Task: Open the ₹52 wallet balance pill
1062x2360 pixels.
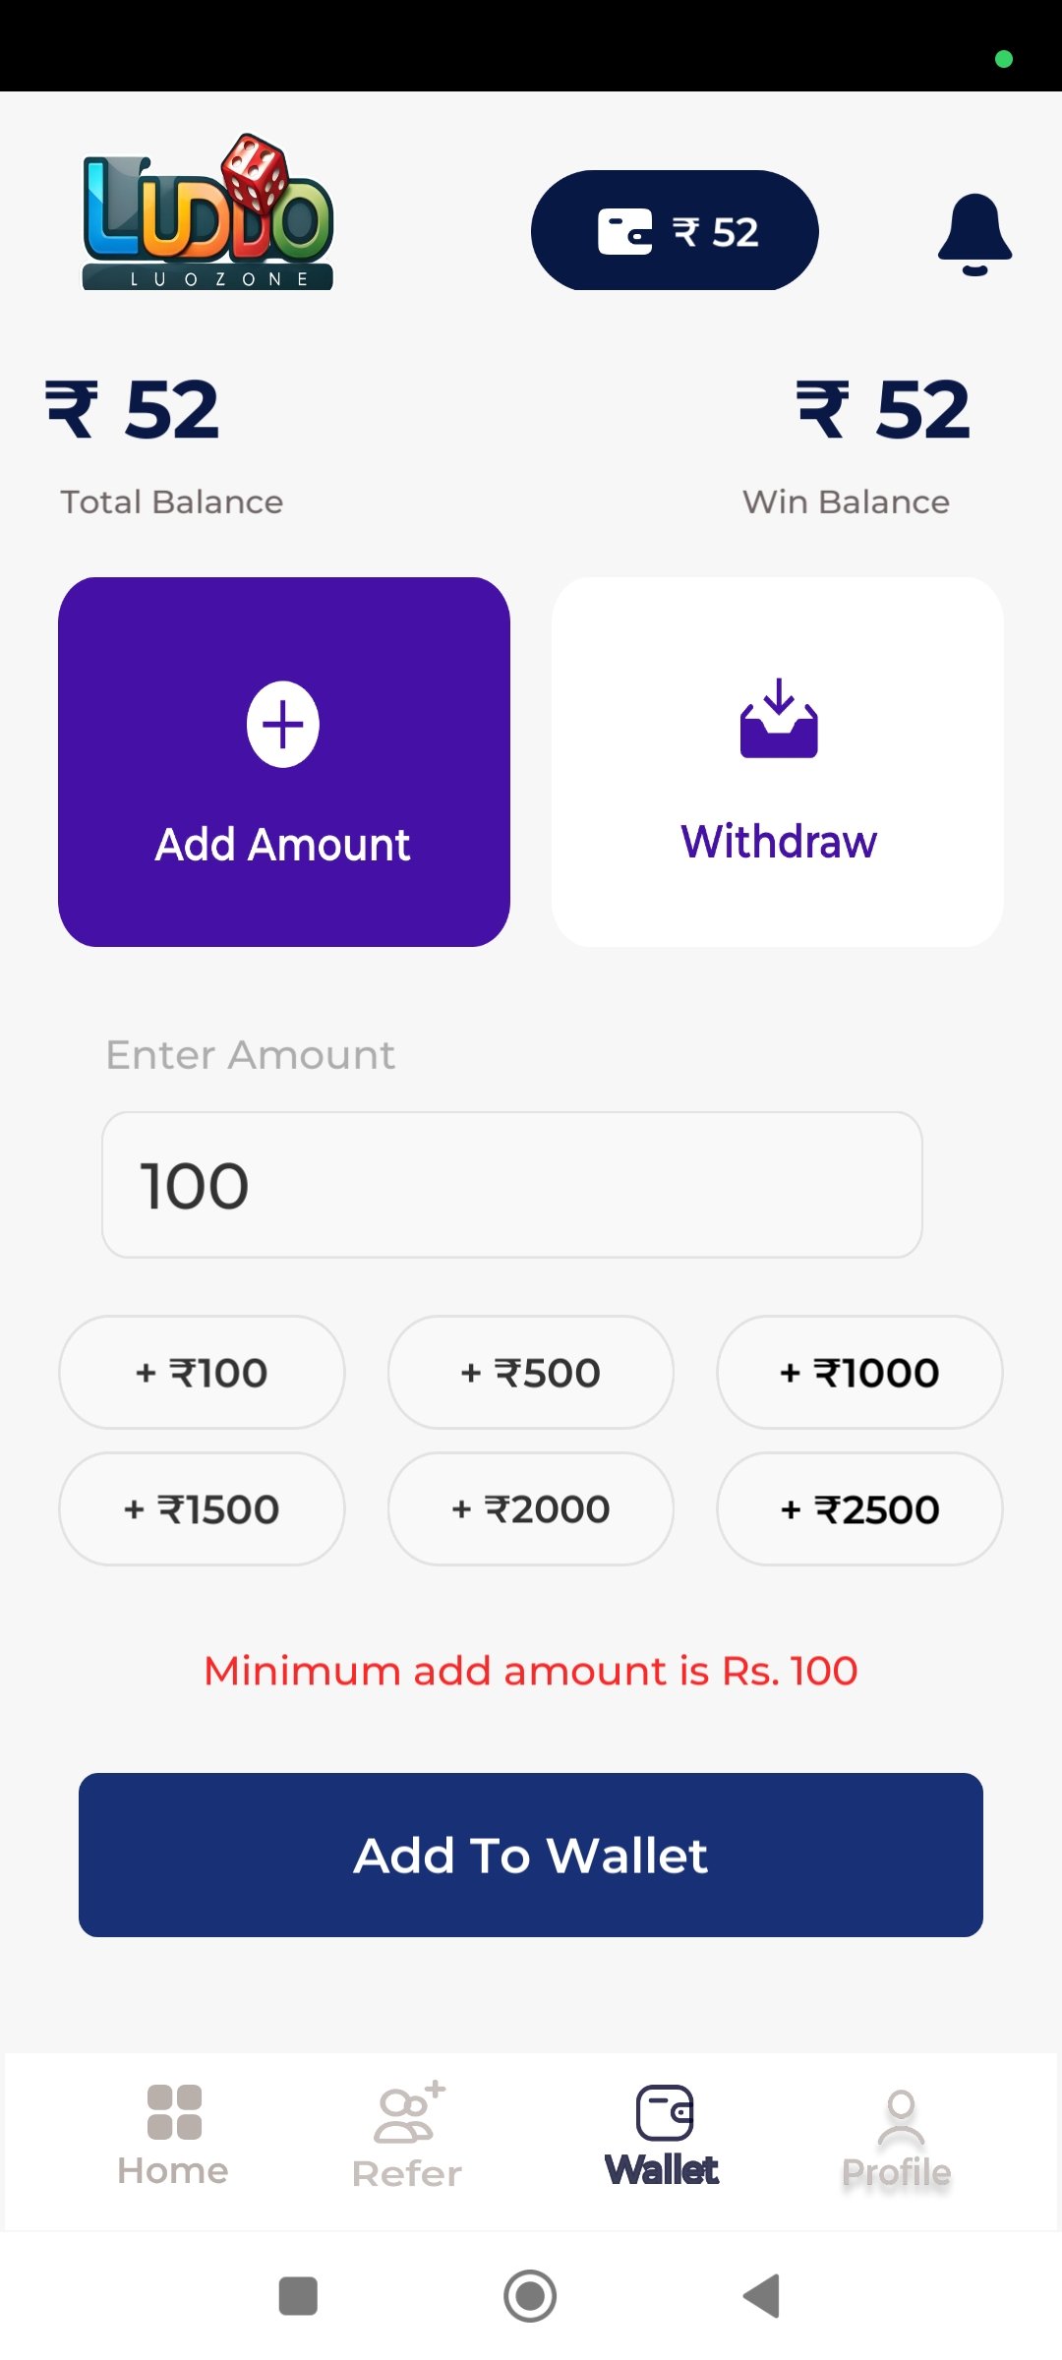Action: [x=675, y=231]
